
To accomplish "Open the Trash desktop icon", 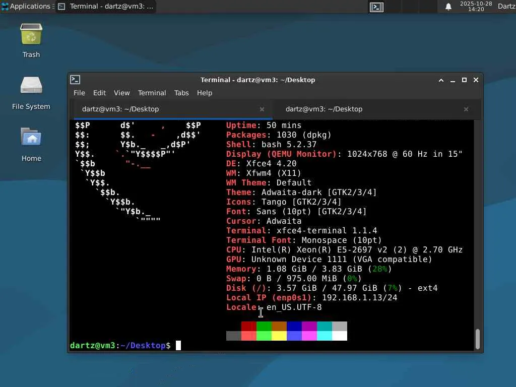I will tap(31, 34).
